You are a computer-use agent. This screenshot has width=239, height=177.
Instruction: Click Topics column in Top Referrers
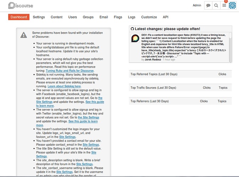tap(222, 101)
